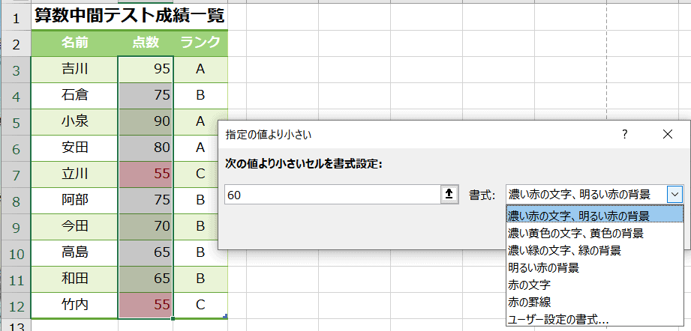Choose 赤の文字 format option
This screenshot has width=691, height=331.
[x=530, y=285]
